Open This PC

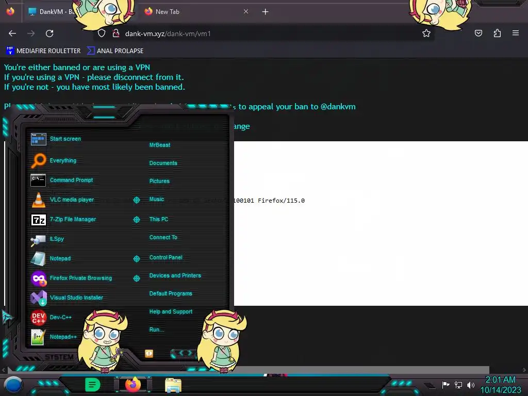(159, 219)
